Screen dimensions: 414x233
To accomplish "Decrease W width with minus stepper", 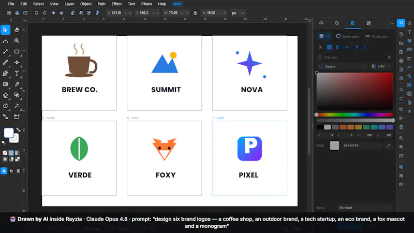I will point(183,13).
